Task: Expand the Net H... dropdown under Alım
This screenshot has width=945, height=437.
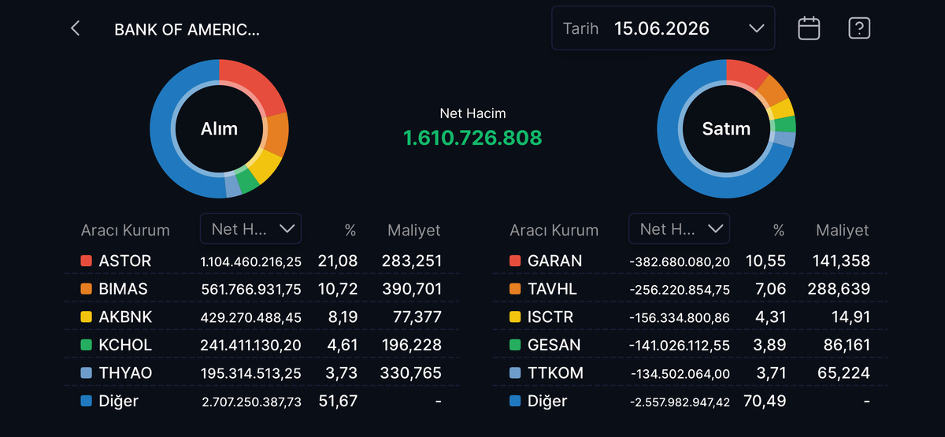Action: (x=250, y=229)
